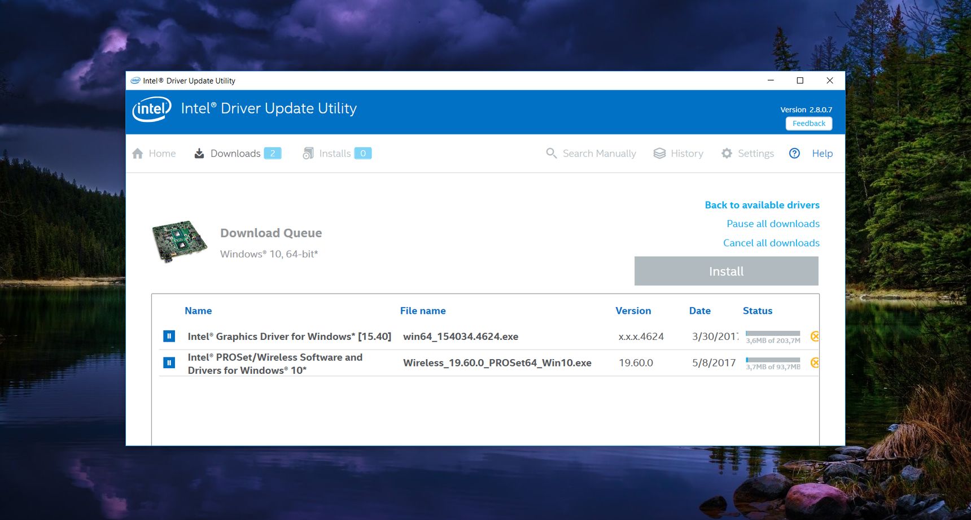Minimize the Intel Driver Update Utility window
971x520 pixels.
point(771,81)
